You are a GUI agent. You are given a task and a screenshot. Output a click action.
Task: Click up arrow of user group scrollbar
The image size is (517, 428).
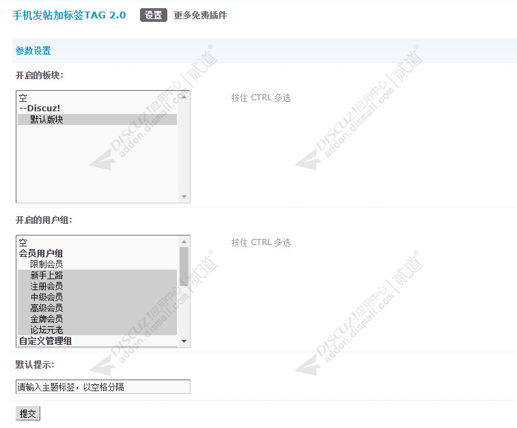coord(184,242)
